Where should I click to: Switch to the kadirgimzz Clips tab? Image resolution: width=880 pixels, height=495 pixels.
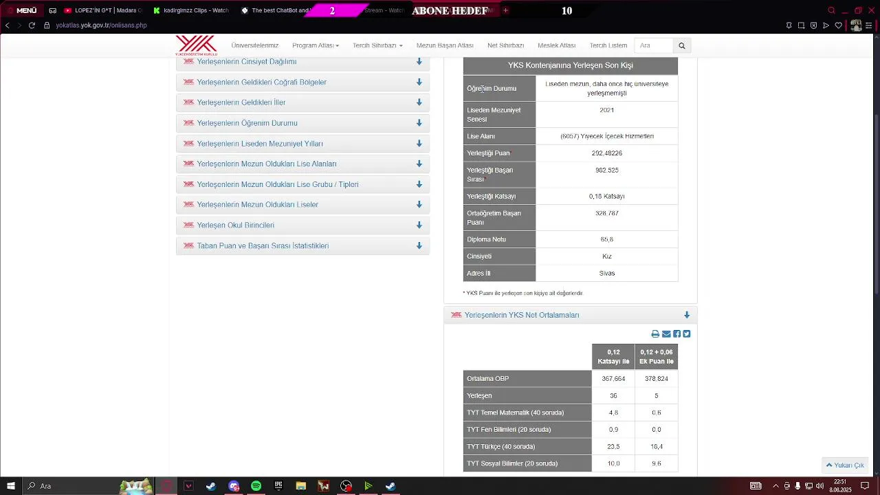[191, 10]
